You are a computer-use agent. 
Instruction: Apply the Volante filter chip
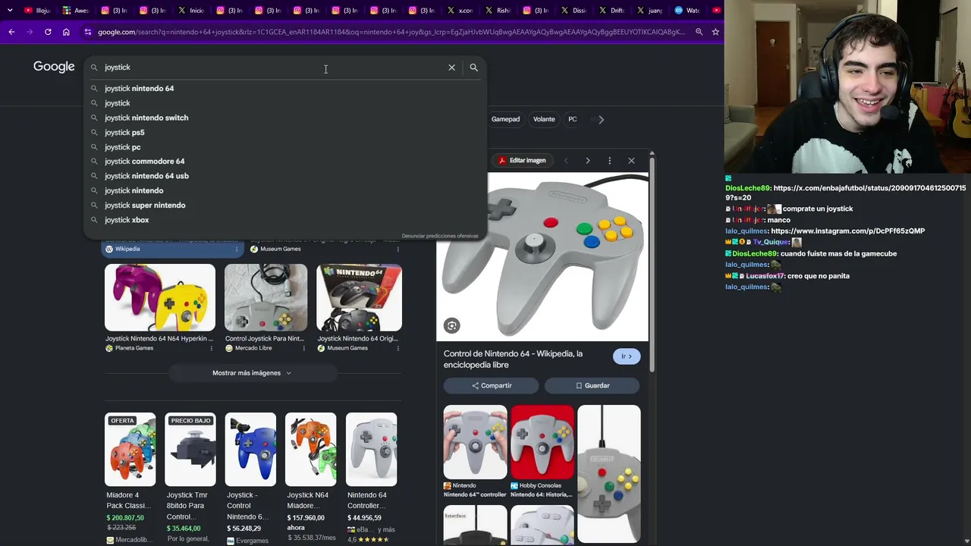(544, 119)
